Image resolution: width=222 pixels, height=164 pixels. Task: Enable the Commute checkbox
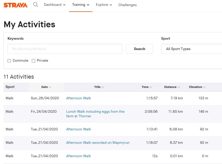9,61
